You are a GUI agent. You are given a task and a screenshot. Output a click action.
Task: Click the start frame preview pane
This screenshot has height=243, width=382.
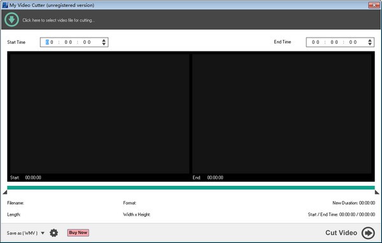pos(100,114)
